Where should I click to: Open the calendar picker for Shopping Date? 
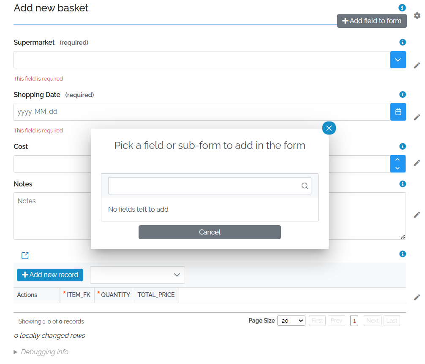point(398,112)
